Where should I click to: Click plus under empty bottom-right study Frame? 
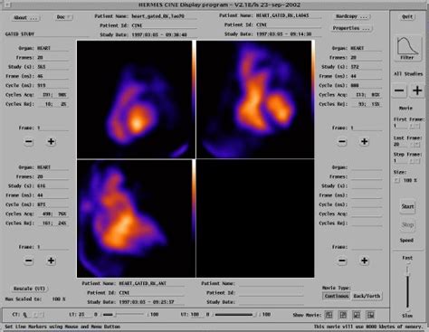(x=365, y=261)
